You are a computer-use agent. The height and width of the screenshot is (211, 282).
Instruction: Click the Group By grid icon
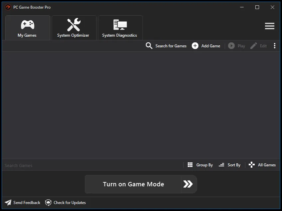tap(190, 165)
